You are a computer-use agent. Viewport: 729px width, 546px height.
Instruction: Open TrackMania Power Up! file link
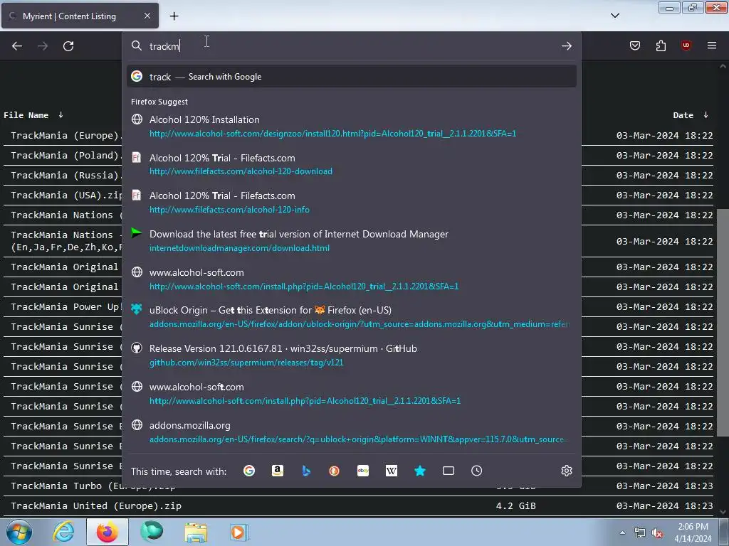coord(66,307)
